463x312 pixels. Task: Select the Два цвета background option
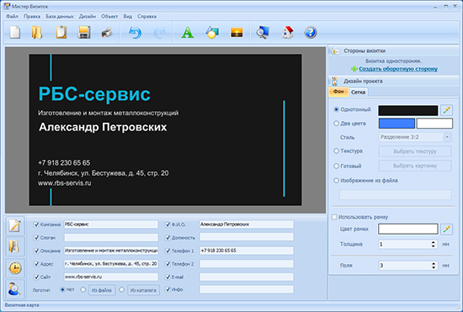coord(336,124)
